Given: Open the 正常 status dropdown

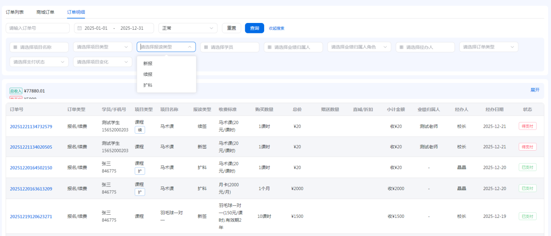Looking at the screenshot, I should click(188, 28).
